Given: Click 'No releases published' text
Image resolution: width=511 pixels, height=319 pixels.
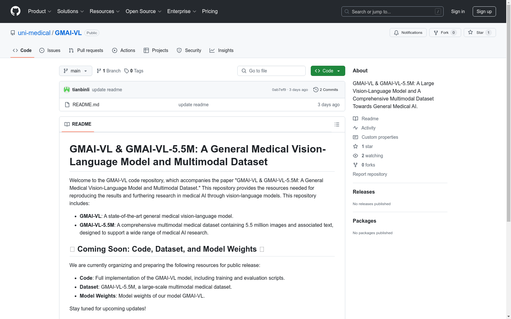Looking at the screenshot, I should (372, 204).
